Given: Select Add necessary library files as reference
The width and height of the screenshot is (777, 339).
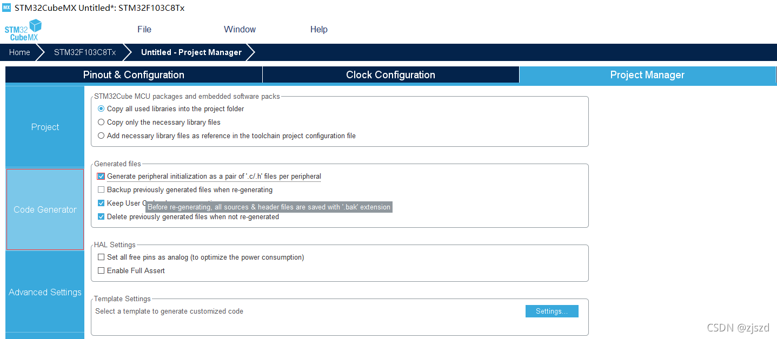Looking at the screenshot, I should [x=101, y=136].
